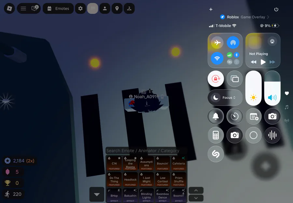This screenshot has height=203, width=293.
Task: Open the chat messages icon
Action: pos(35,8)
